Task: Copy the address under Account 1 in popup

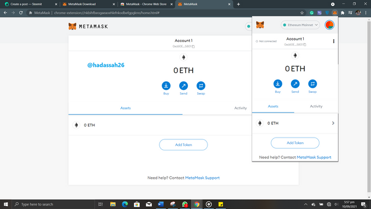Action: tap(295, 45)
